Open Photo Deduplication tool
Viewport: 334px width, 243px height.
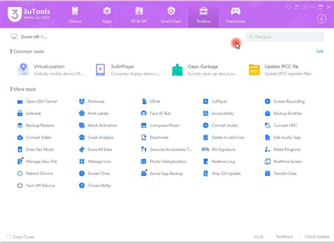pyautogui.click(x=164, y=162)
